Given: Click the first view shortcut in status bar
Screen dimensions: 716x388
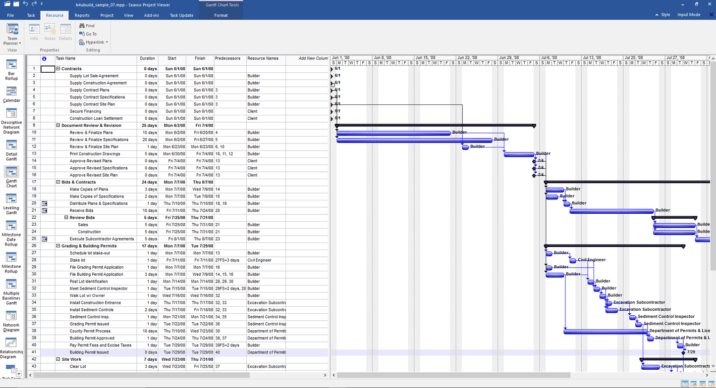Looking at the screenshot, I should 684,383.
